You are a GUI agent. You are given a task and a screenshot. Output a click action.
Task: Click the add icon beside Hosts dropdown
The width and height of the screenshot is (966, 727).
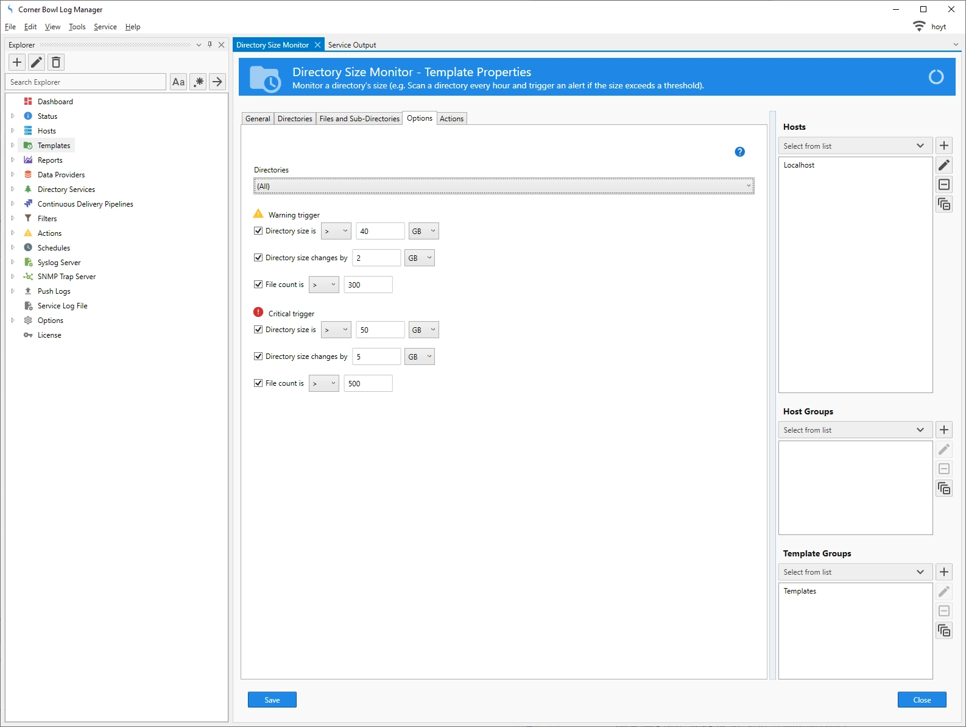944,146
